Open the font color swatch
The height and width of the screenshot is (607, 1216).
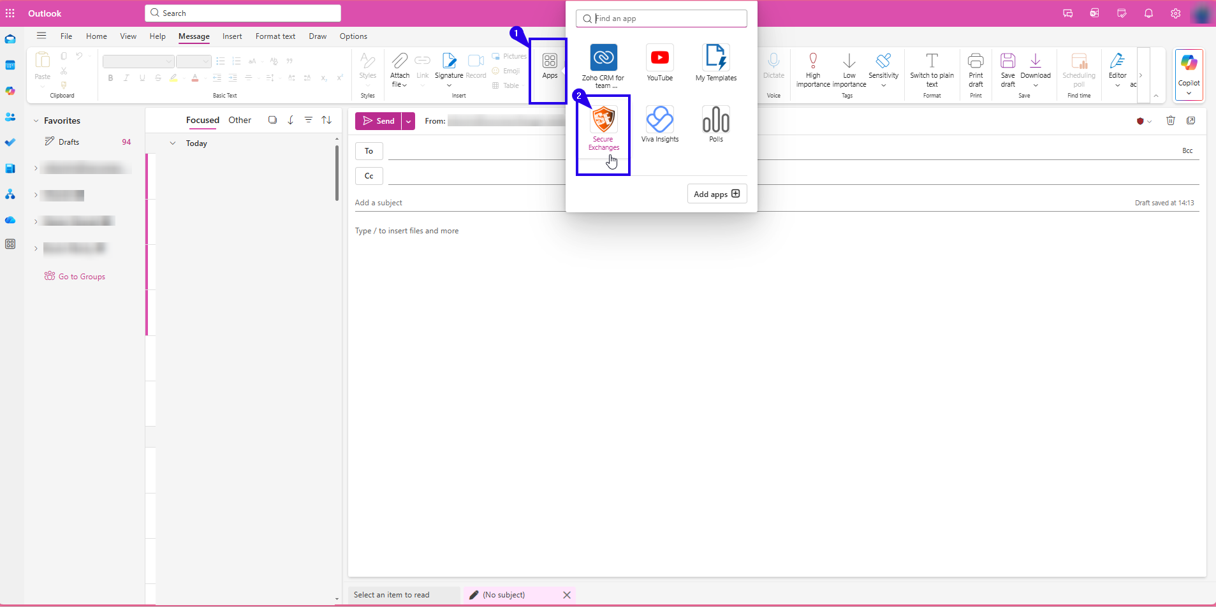coord(195,78)
